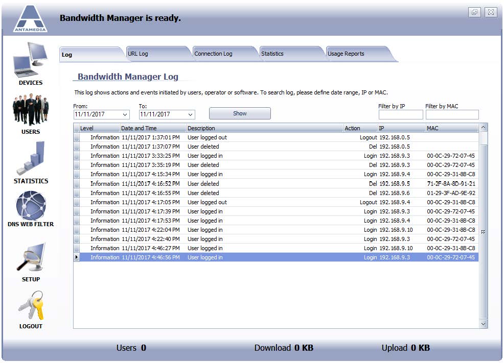Open the Statistics bar chart icon

[x=31, y=159]
